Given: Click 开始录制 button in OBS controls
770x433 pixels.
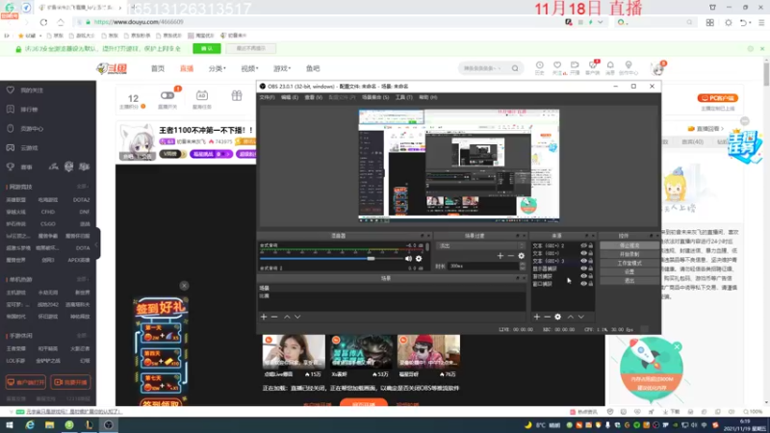Looking at the screenshot, I should 629,254.
